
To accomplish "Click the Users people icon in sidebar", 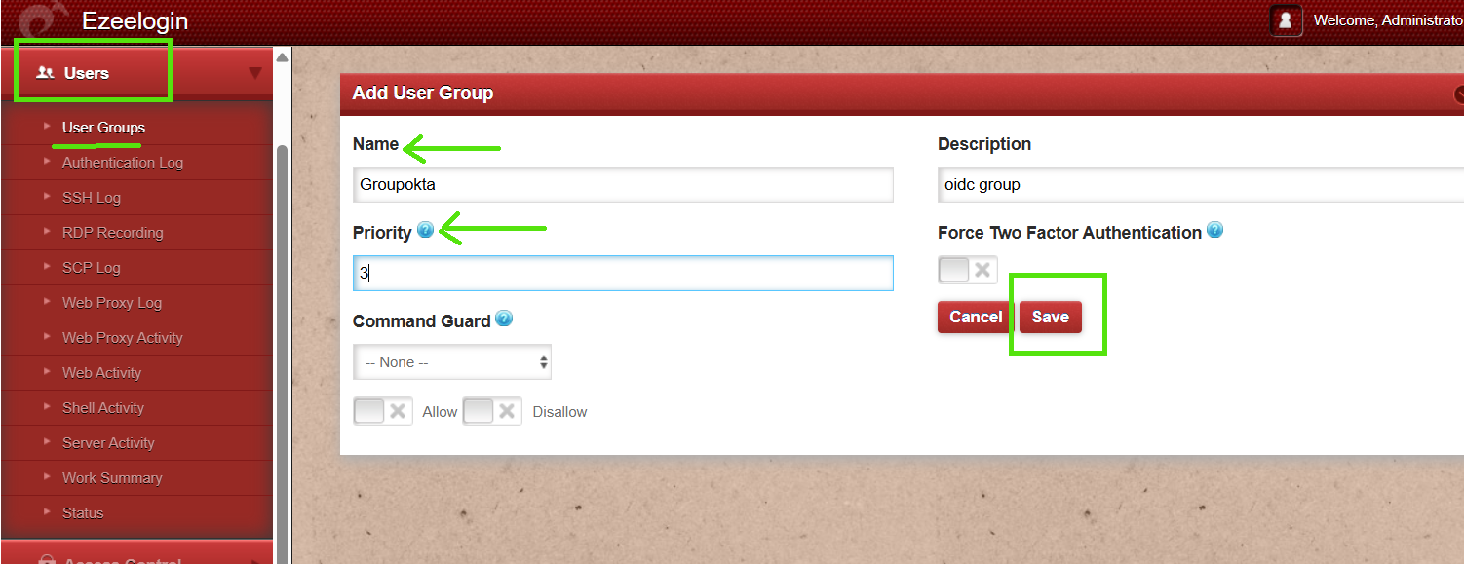I will pos(45,72).
